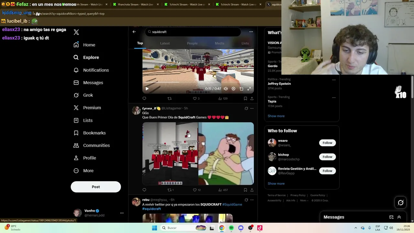The width and height of the screenshot is (414, 233).
Task: Click the X logo in the sidebar
Action: (x=76, y=32)
